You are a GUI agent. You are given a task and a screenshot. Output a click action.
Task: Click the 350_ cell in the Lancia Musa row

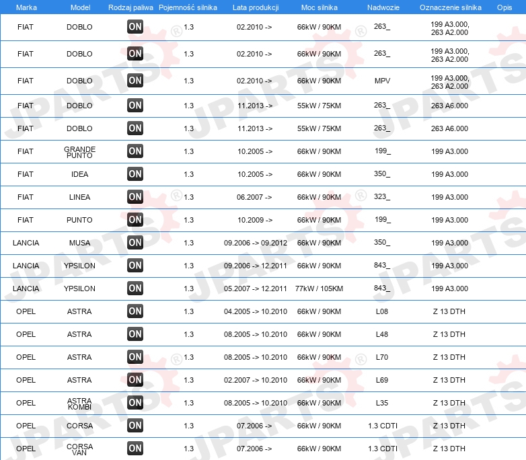point(382,242)
